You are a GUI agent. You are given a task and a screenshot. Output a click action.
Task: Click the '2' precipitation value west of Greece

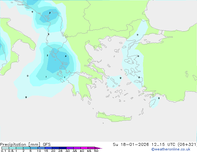coord(47,55)
